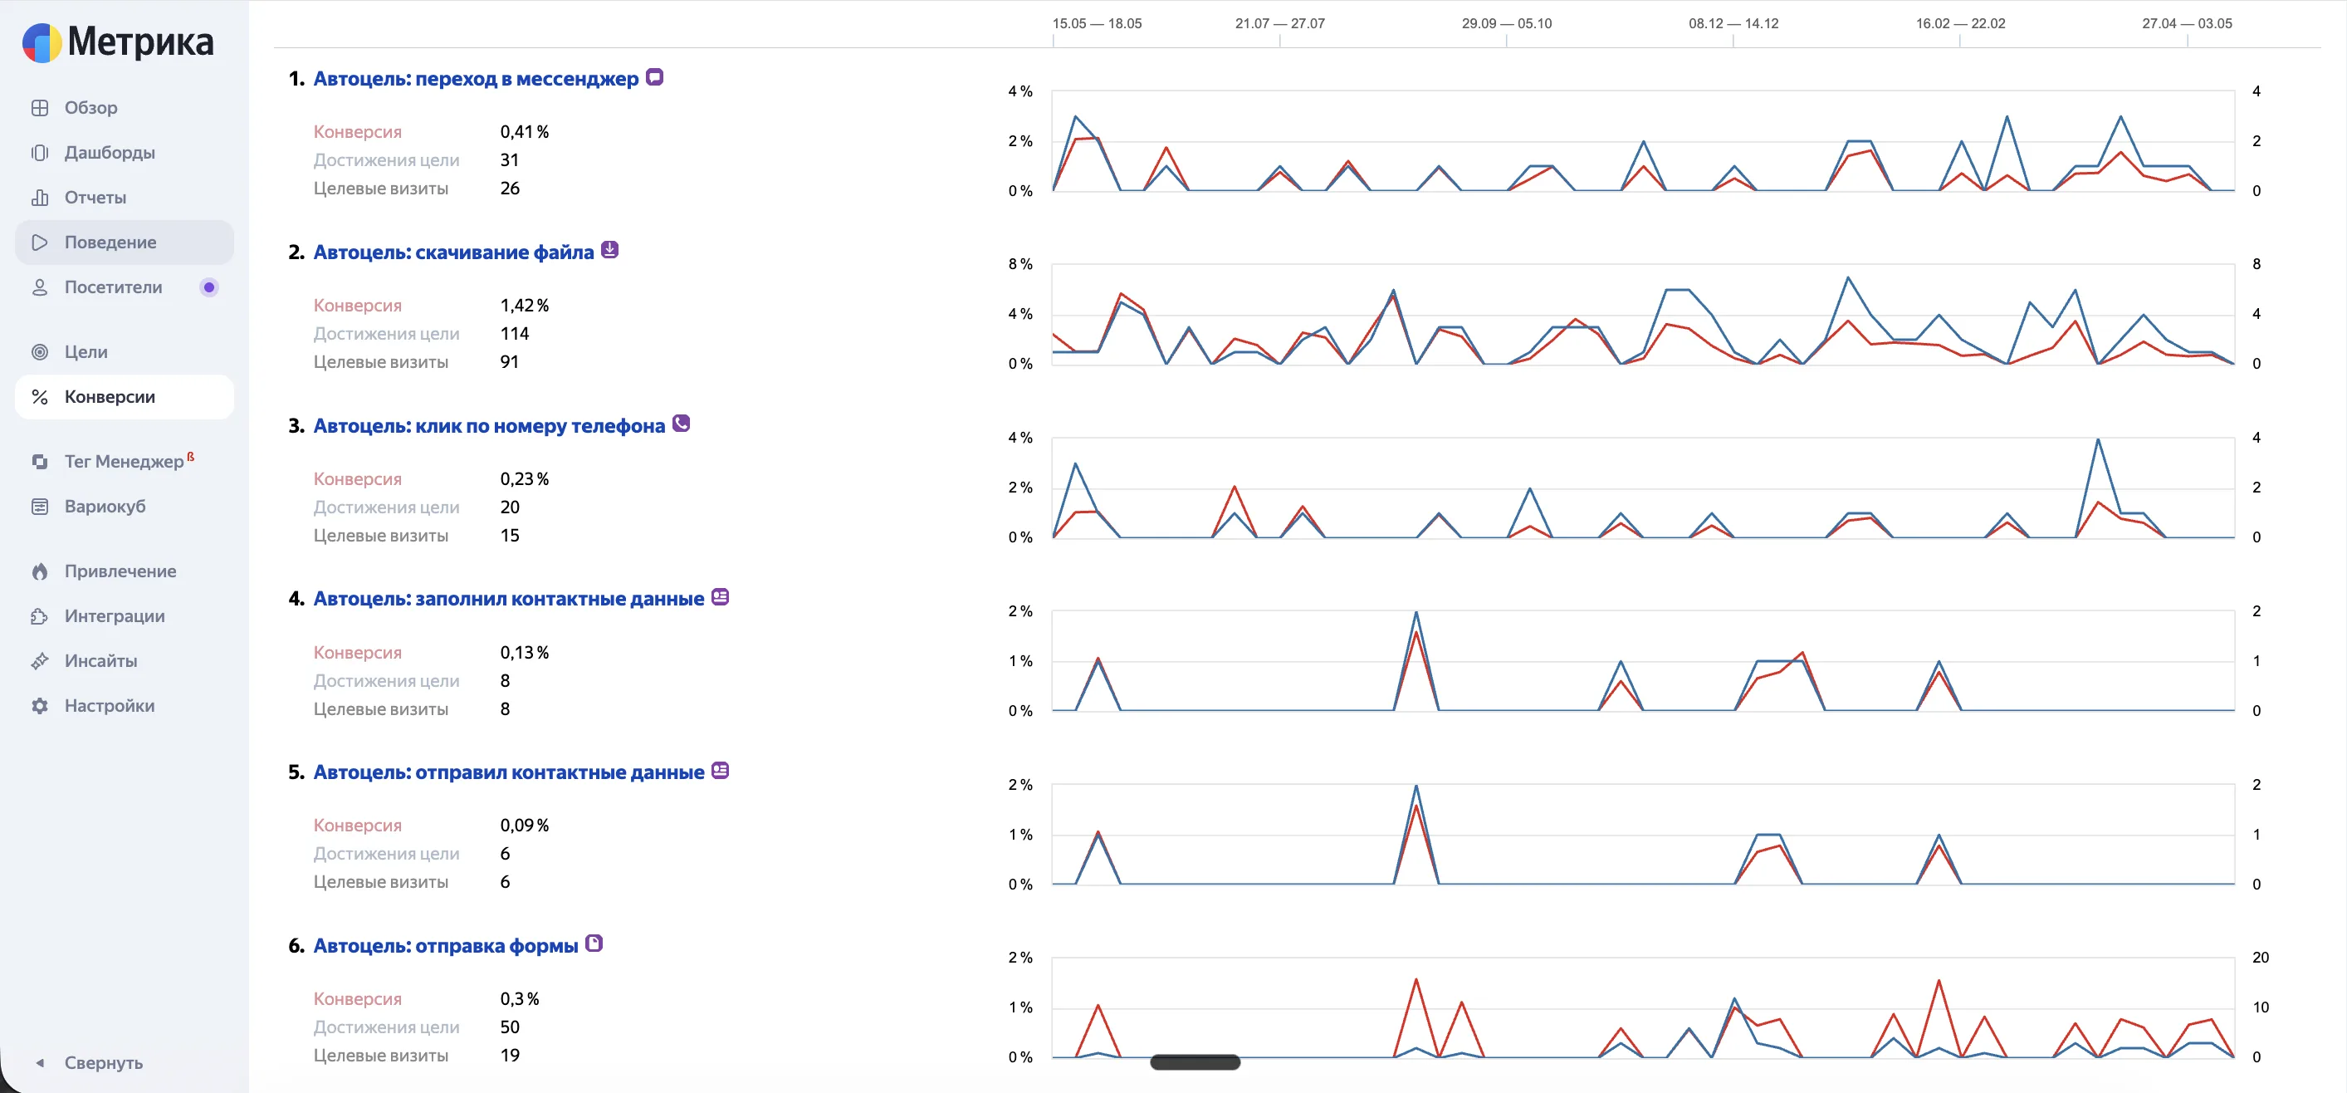This screenshot has width=2347, height=1093.
Task: Click the Metrika logo icon
Action: coord(42,43)
